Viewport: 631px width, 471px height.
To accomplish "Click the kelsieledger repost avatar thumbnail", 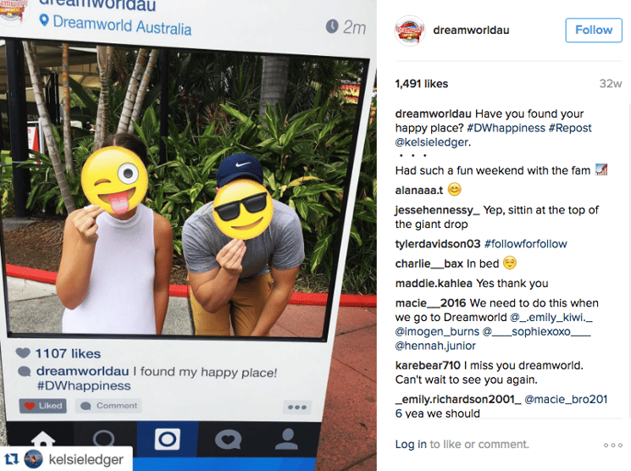I will pos(33,459).
